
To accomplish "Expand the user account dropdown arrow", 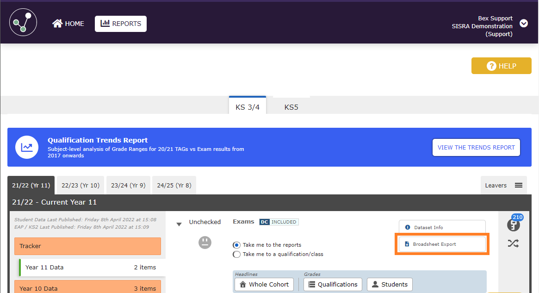I will [524, 23].
